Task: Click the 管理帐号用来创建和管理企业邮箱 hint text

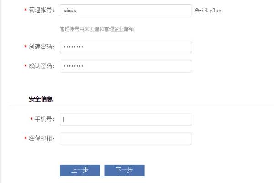Action: (97, 29)
